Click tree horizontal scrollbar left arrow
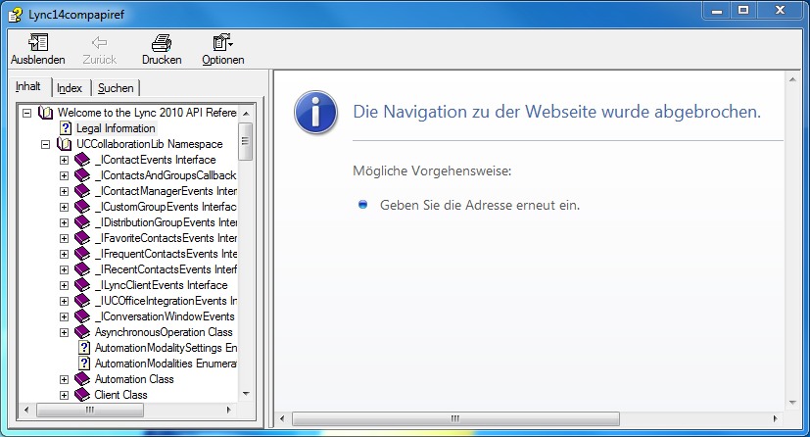Screen dimensions: 810x437 click(x=26, y=410)
